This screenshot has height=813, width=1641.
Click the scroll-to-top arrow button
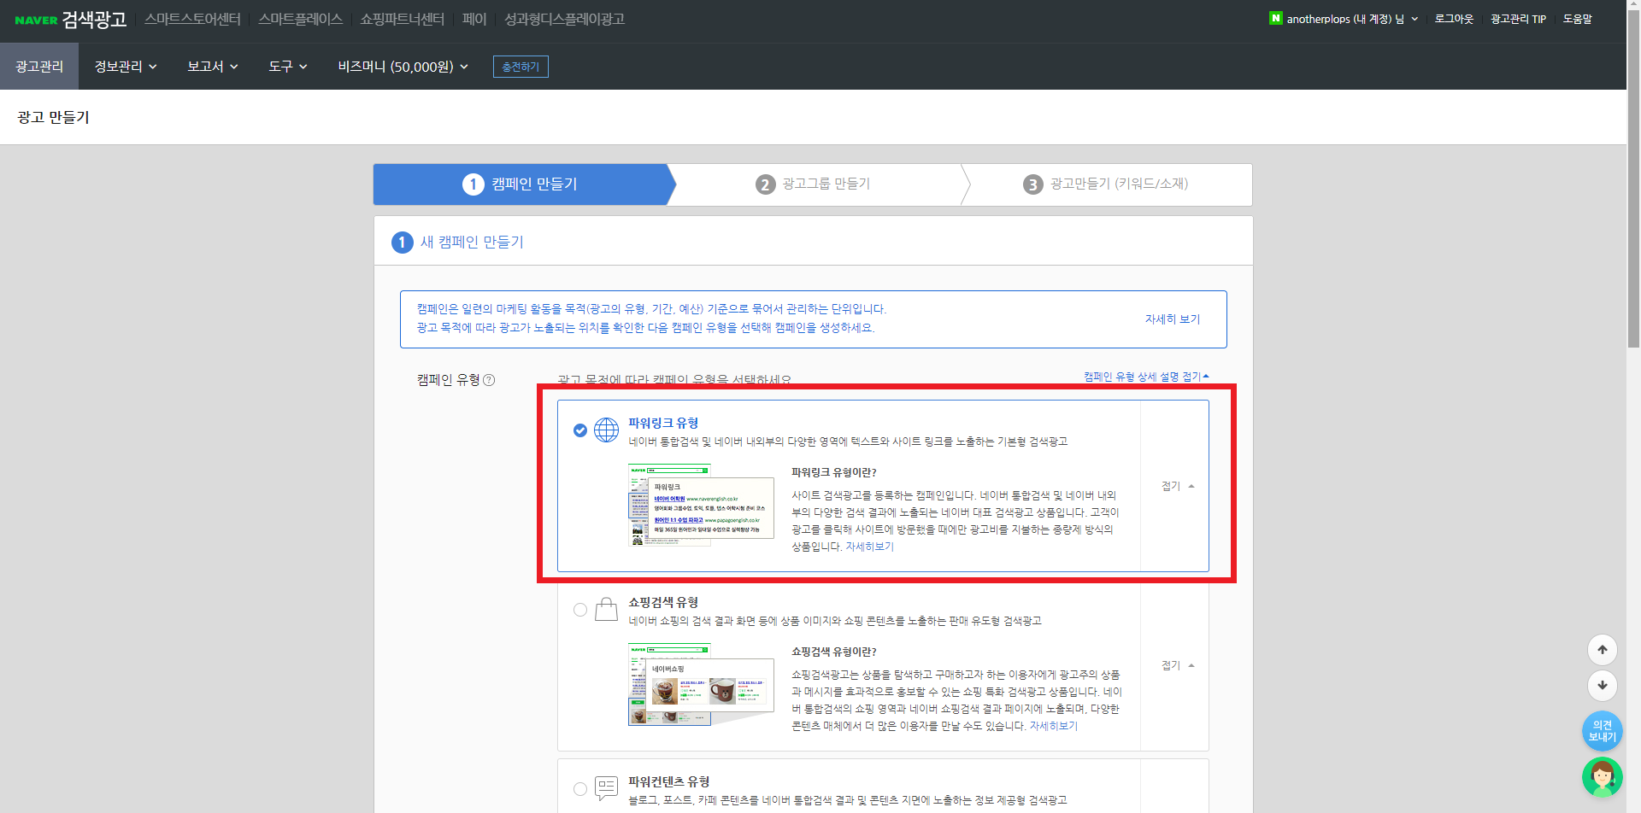pyautogui.click(x=1603, y=649)
